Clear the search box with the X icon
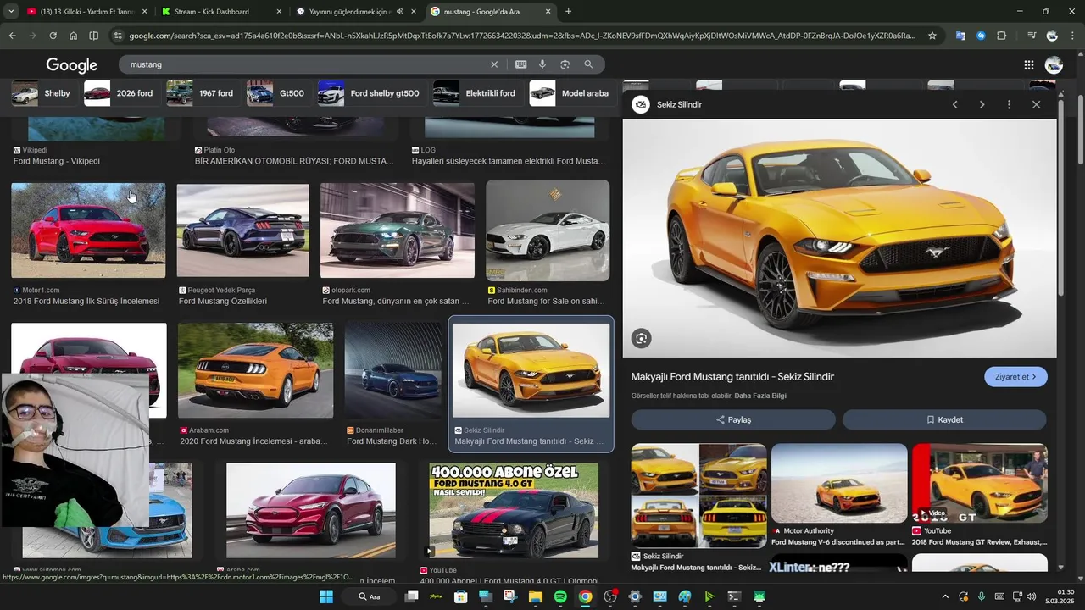This screenshot has width=1085, height=610. pyautogui.click(x=494, y=64)
